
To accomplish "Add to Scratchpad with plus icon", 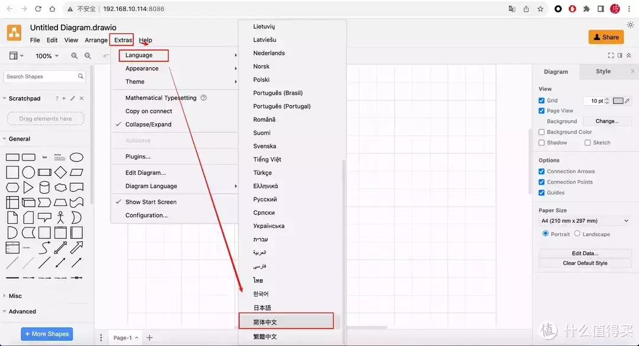I will (64, 99).
